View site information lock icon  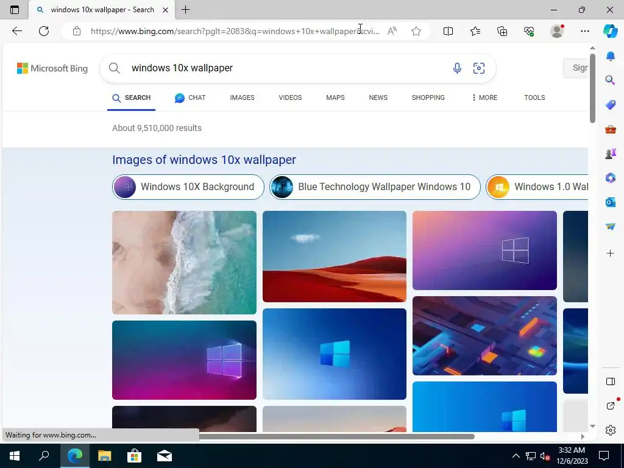click(77, 31)
